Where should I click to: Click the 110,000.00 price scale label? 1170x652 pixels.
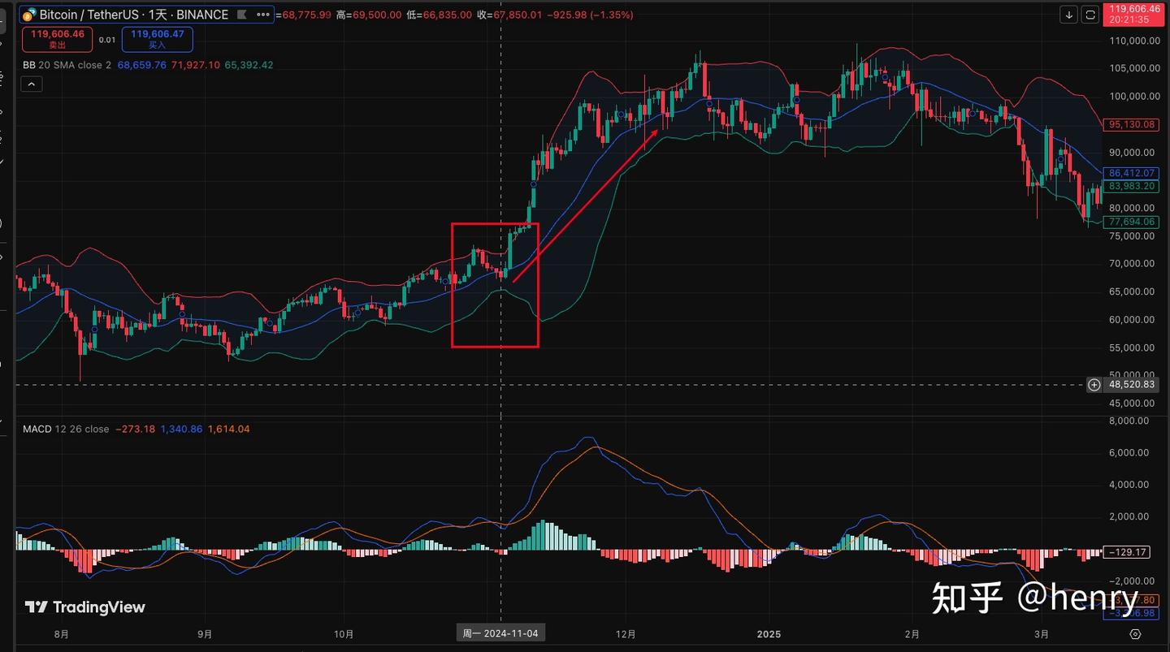point(1133,41)
